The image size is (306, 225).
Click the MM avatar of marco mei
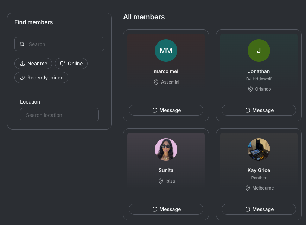[166, 51]
